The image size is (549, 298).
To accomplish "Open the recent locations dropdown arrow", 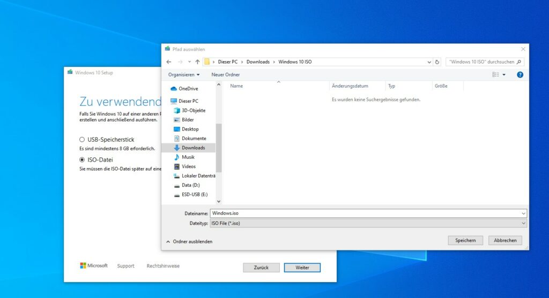I will (189, 62).
